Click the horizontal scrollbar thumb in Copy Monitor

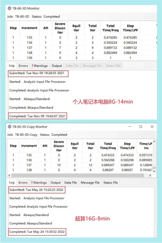(x=78, y=175)
